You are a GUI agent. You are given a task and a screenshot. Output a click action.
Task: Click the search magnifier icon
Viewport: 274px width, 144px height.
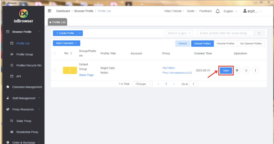click(259, 33)
